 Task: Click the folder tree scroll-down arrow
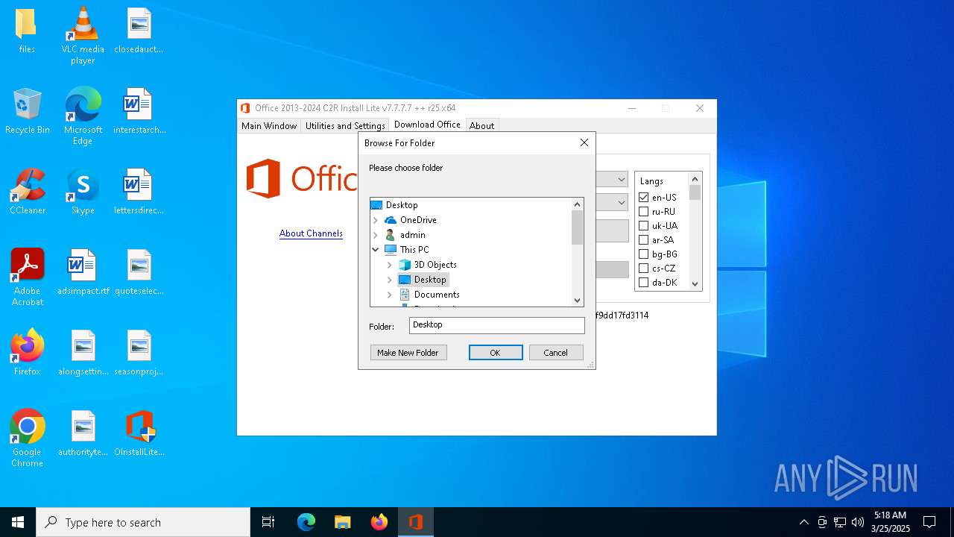click(x=577, y=300)
